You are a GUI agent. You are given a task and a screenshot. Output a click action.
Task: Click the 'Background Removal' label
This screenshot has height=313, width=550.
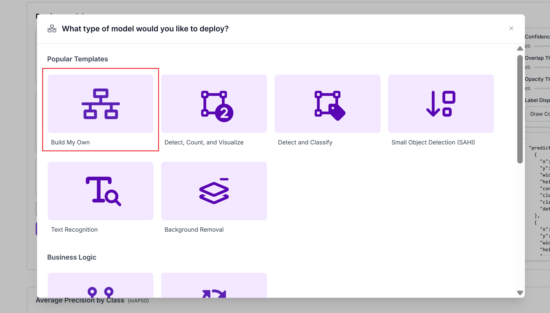click(194, 229)
